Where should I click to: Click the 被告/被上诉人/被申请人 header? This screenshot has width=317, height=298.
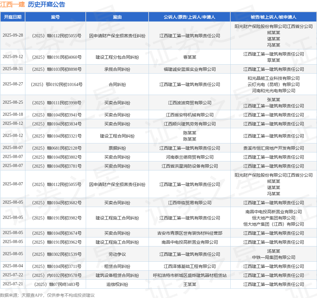click(x=274, y=17)
